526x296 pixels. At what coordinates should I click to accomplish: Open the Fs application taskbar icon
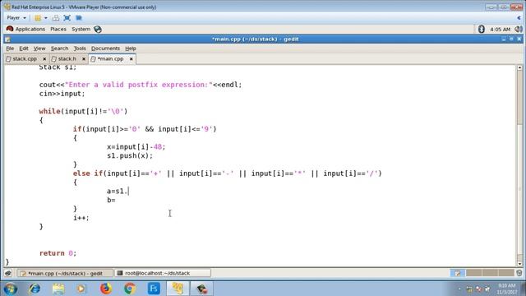point(154,289)
